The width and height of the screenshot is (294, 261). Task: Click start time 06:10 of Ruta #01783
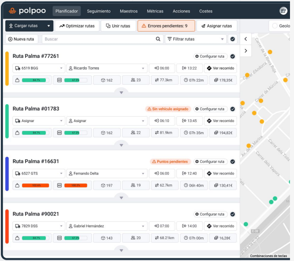162,121
